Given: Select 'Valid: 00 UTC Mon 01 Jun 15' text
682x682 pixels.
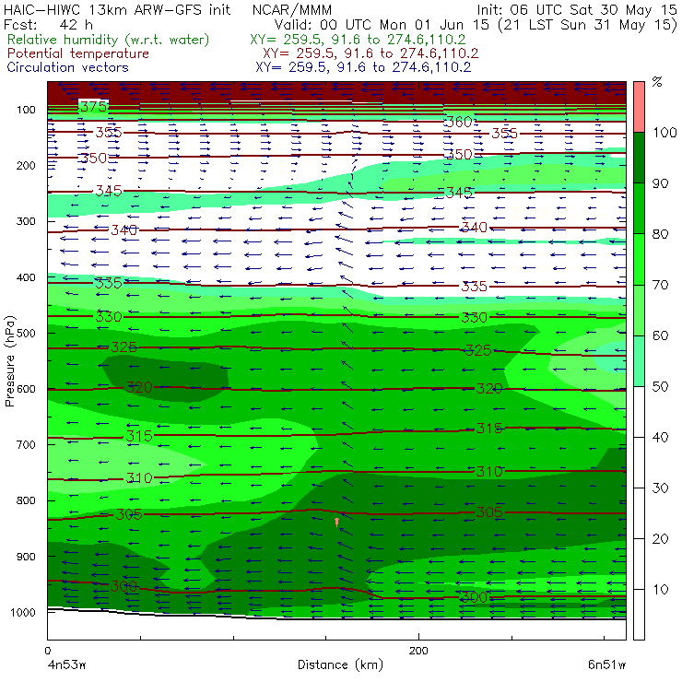Looking at the screenshot, I should [x=382, y=25].
